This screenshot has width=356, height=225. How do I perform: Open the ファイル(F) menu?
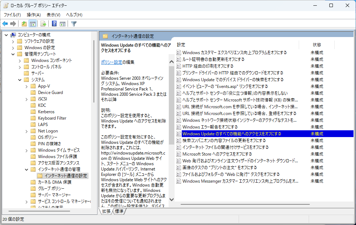(12, 15)
